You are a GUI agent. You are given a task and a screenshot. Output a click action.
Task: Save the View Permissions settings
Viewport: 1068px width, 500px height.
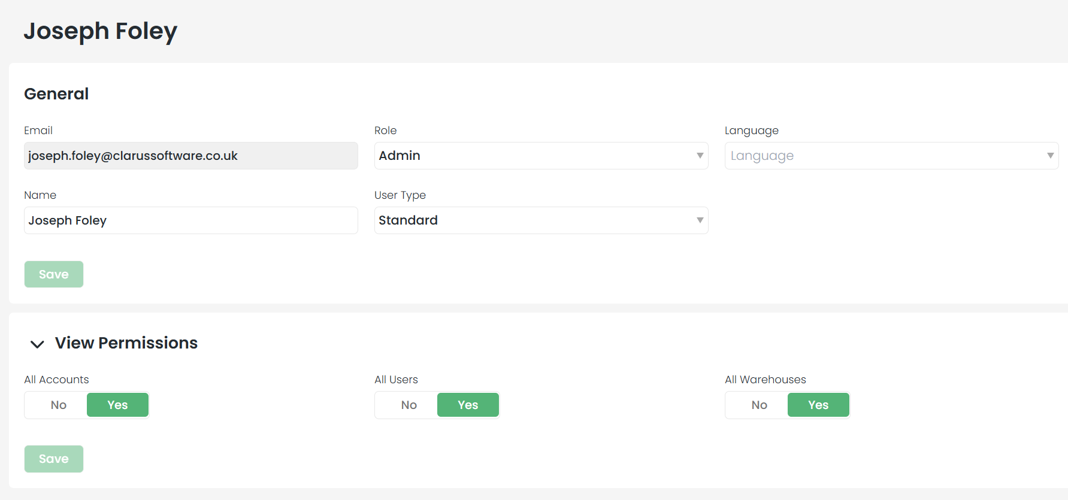(x=54, y=459)
